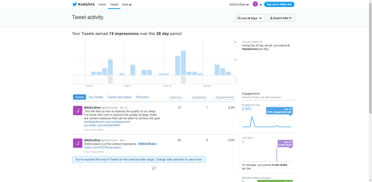Click EM203JZhan name on the Nov 16 tweet
Screen dimensions: 372x182
point(92,108)
